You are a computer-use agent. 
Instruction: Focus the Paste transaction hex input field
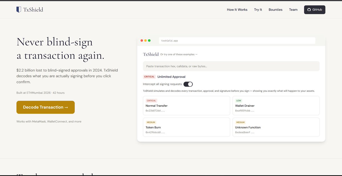tap(231, 66)
